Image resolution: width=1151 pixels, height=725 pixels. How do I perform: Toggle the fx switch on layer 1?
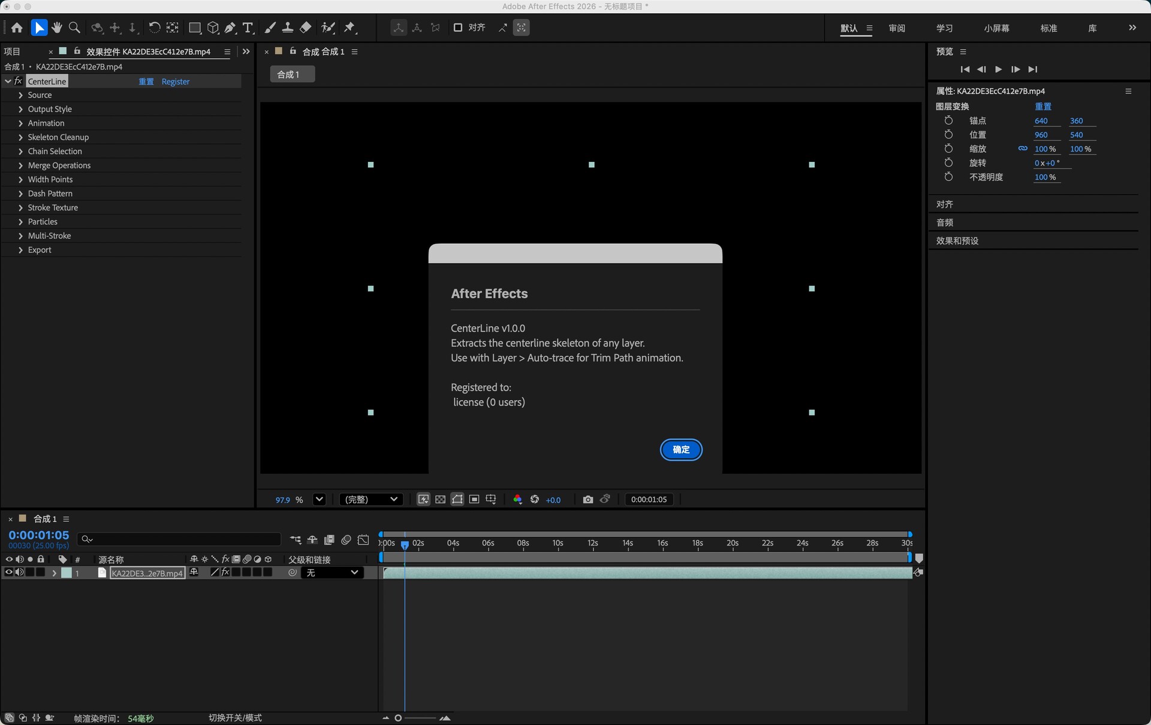(x=225, y=573)
